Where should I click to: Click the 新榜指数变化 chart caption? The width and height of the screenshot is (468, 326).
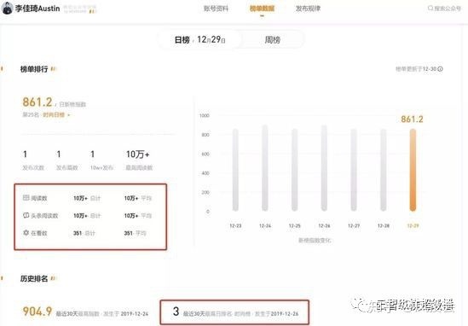point(315,241)
